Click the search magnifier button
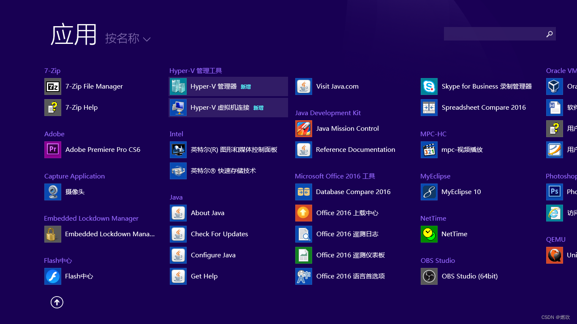 pyautogui.click(x=550, y=34)
